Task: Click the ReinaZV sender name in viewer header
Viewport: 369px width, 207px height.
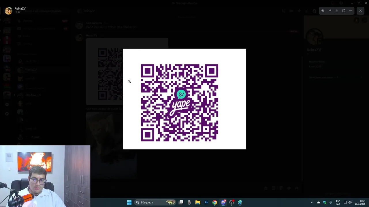Action: tap(20, 9)
